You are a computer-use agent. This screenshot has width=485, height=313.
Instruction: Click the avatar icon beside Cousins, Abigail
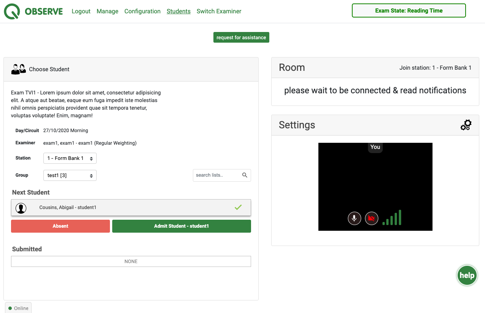point(21,208)
